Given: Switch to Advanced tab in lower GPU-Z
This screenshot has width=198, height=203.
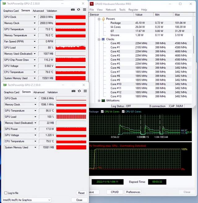Looking at the screenshot, I should [x=39, y=92].
